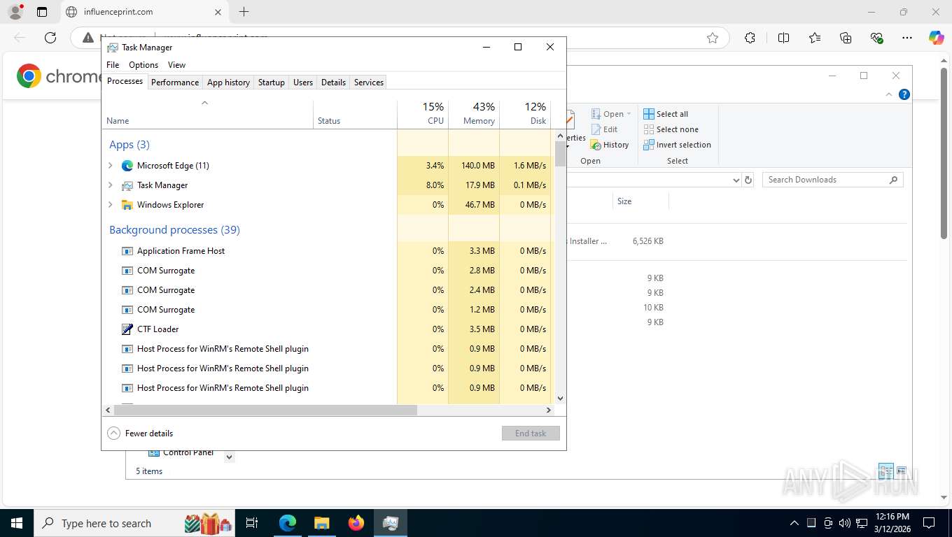Click the Edge tab actions icon
The image size is (952, 537).
42,12
